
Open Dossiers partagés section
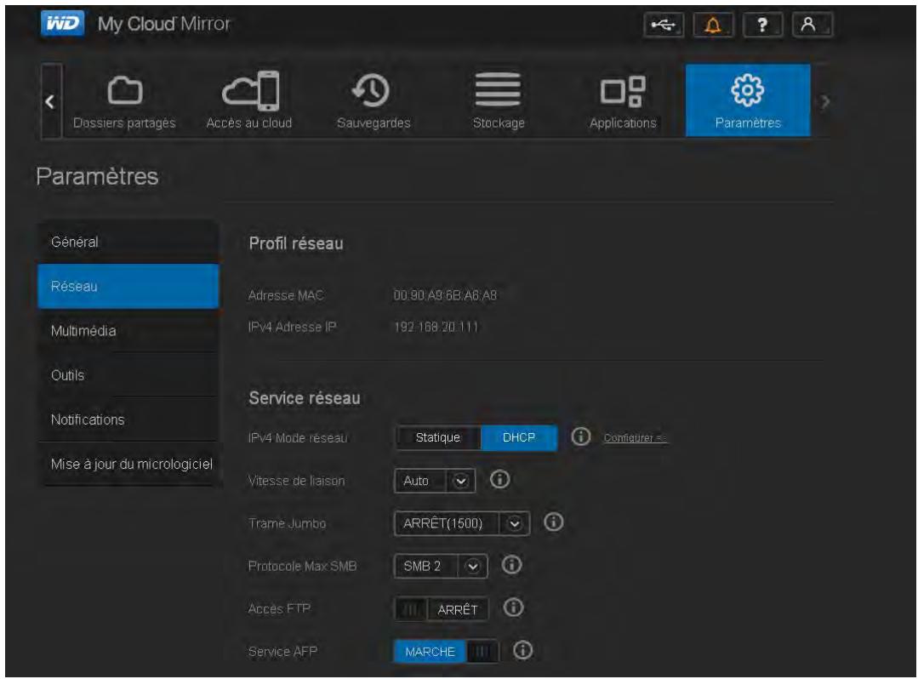(124, 100)
